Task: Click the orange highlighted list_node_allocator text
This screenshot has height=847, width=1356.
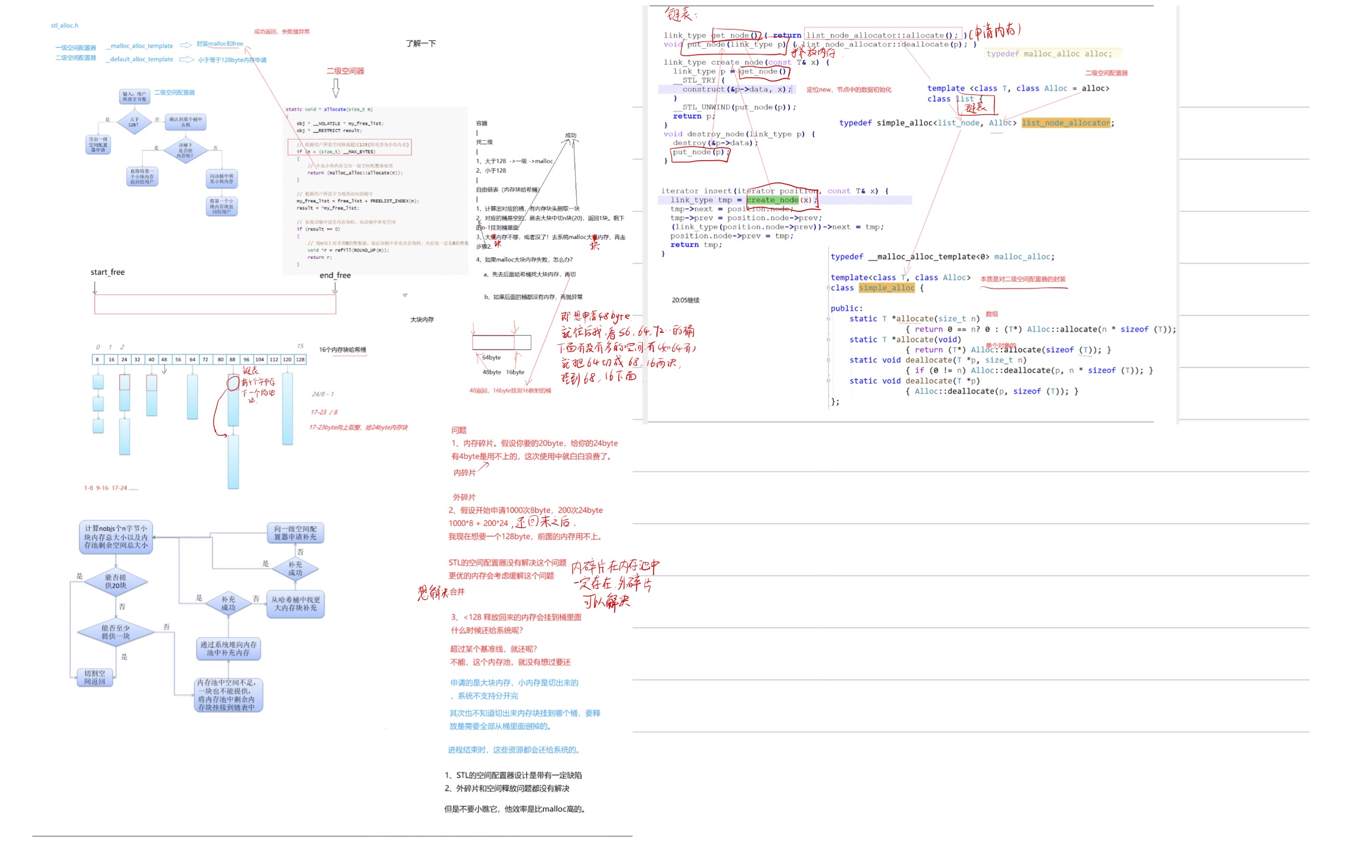Action: pos(1065,123)
